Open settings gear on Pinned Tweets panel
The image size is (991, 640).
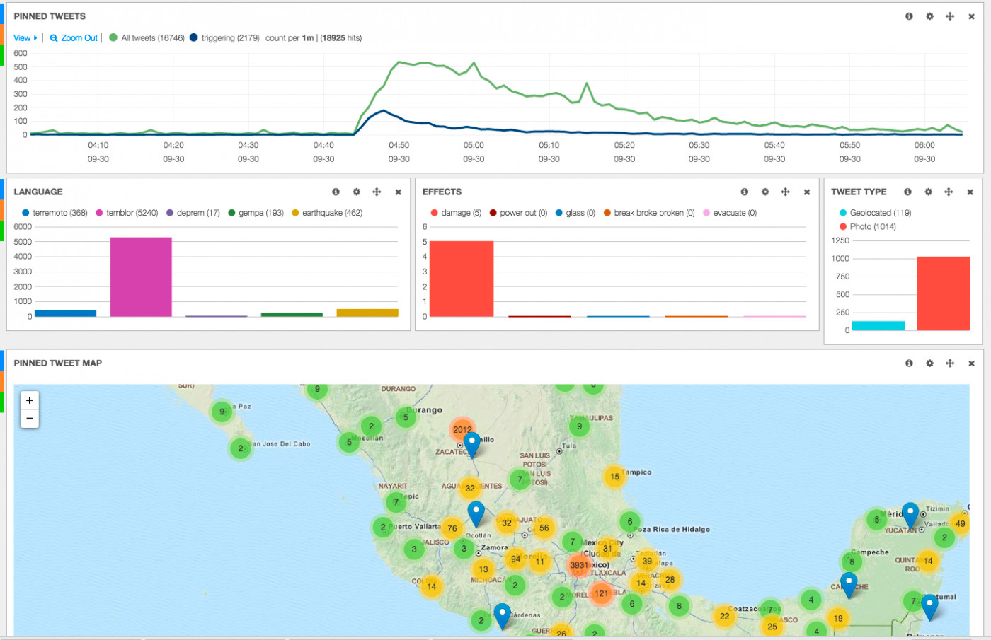[929, 16]
